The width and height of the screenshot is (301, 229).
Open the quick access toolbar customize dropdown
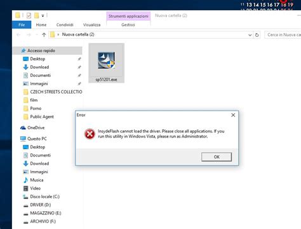pos(43,16)
